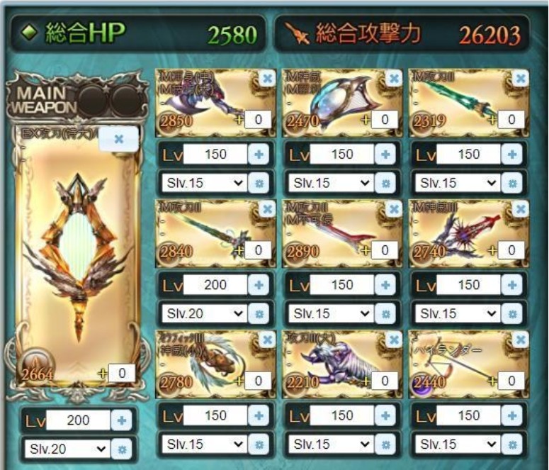Image resolution: width=549 pixels, height=470 pixels.
Task: Select the 2780 feathered weapon thumbnail
Action: pyautogui.click(x=215, y=364)
